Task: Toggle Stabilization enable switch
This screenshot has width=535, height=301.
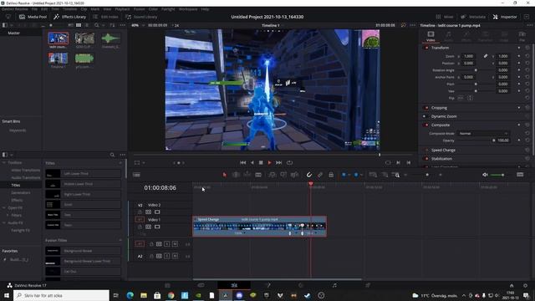Action: (426, 159)
